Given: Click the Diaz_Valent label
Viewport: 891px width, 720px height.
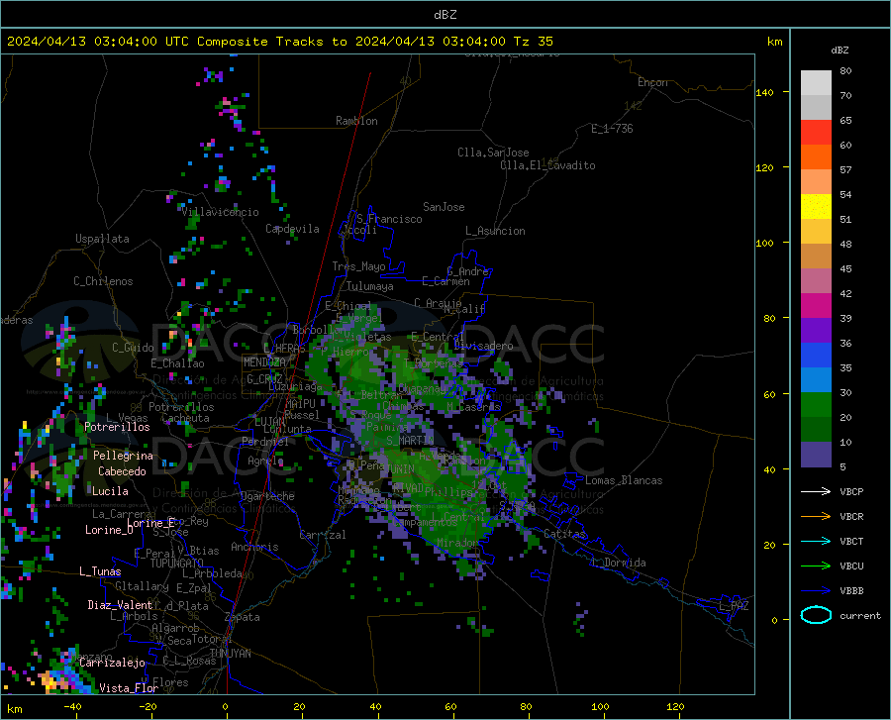Looking at the screenshot, I should (x=120, y=605).
